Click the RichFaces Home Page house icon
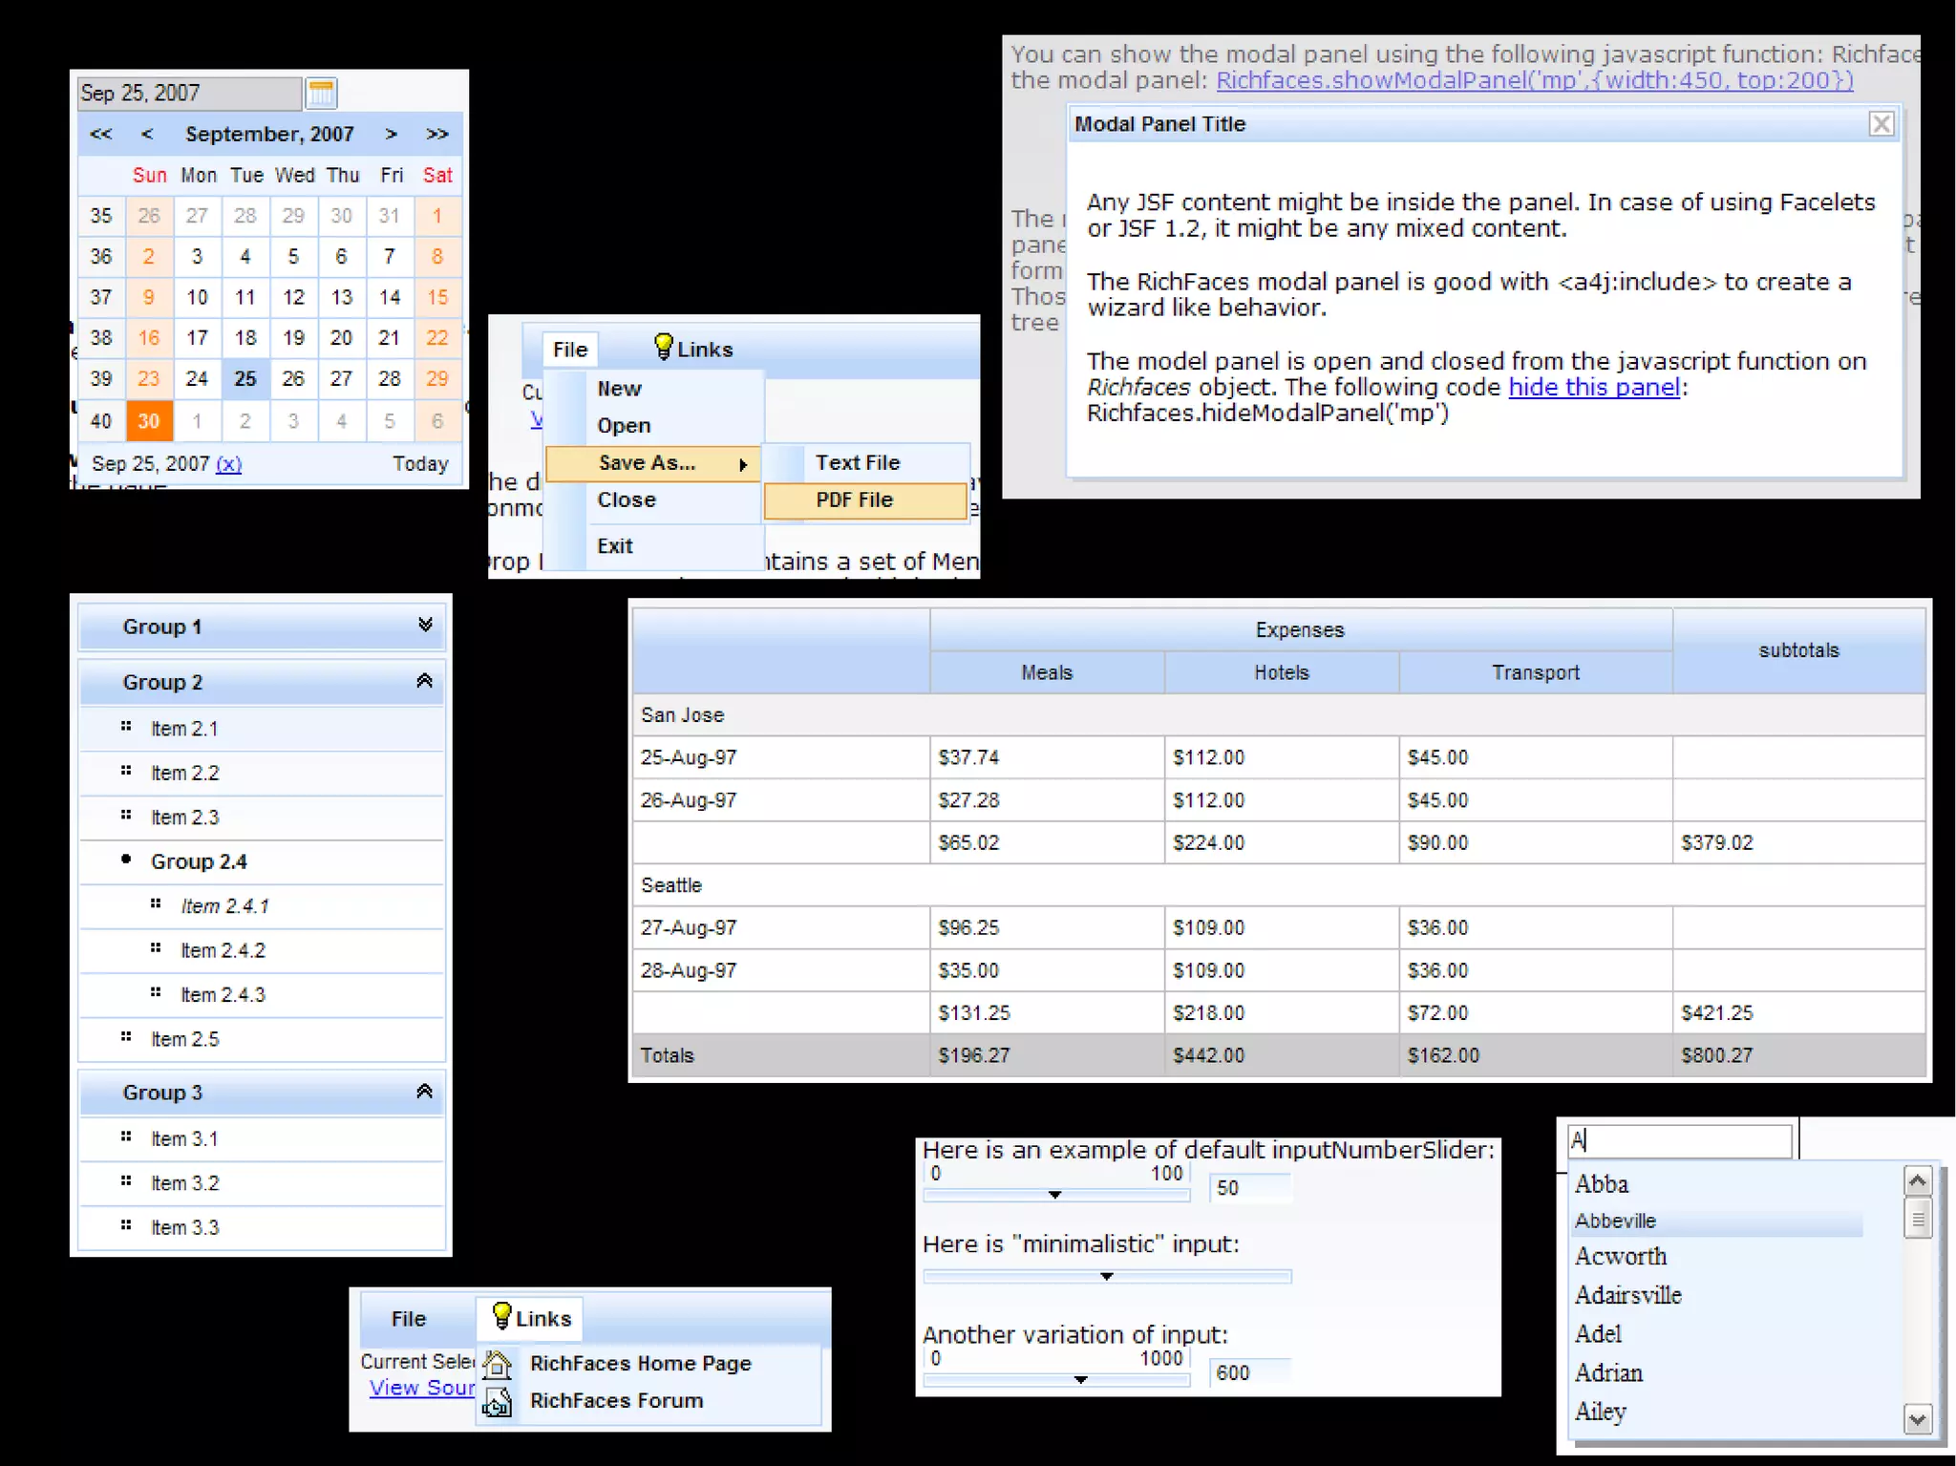 pos(497,1364)
